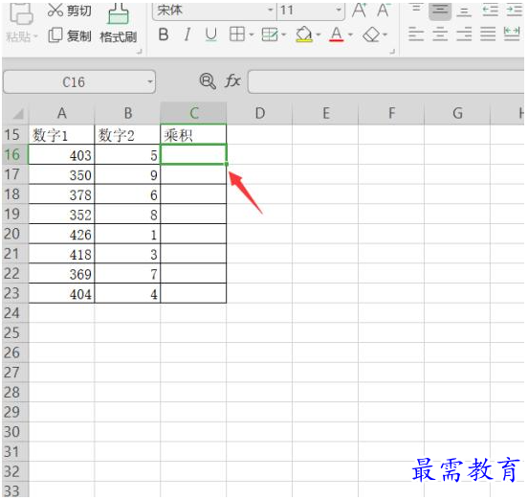Select column B header
The image size is (528, 500).
point(127,113)
